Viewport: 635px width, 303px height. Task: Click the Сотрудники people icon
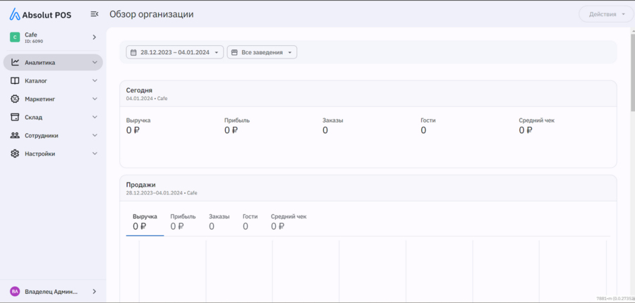pos(15,135)
